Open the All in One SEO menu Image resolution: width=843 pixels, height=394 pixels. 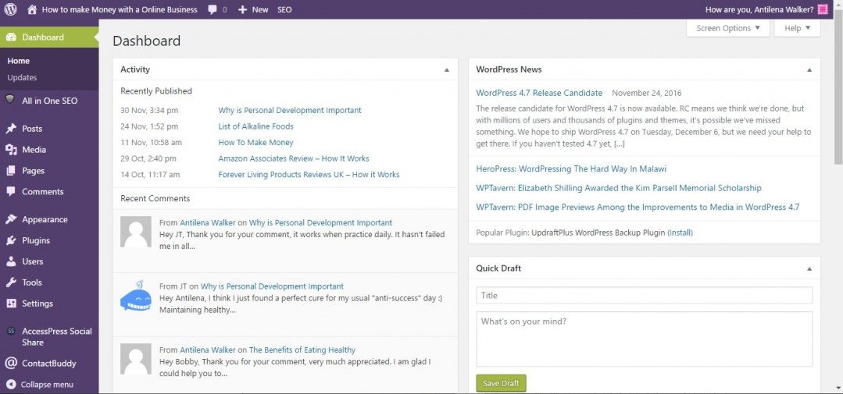point(49,101)
